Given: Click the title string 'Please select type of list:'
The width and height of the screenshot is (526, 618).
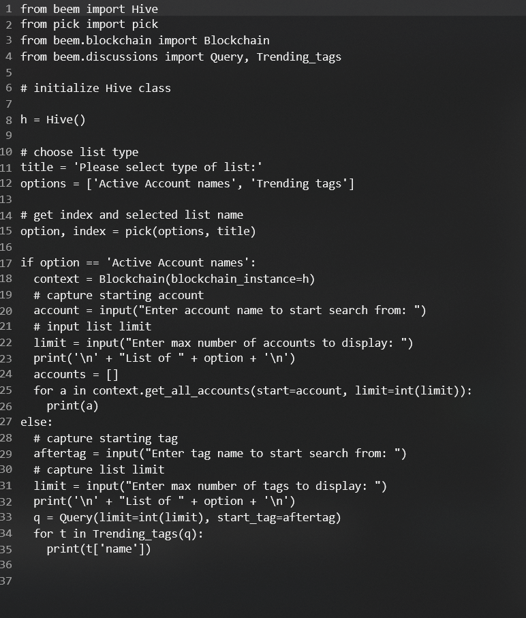Looking at the screenshot, I should point(168,167).
